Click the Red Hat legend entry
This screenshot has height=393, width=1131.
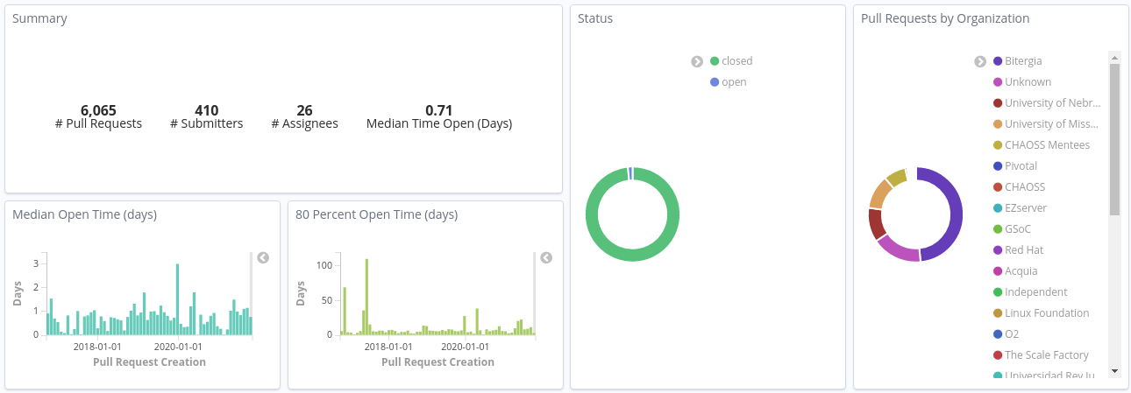click(x=1023, y=250)
